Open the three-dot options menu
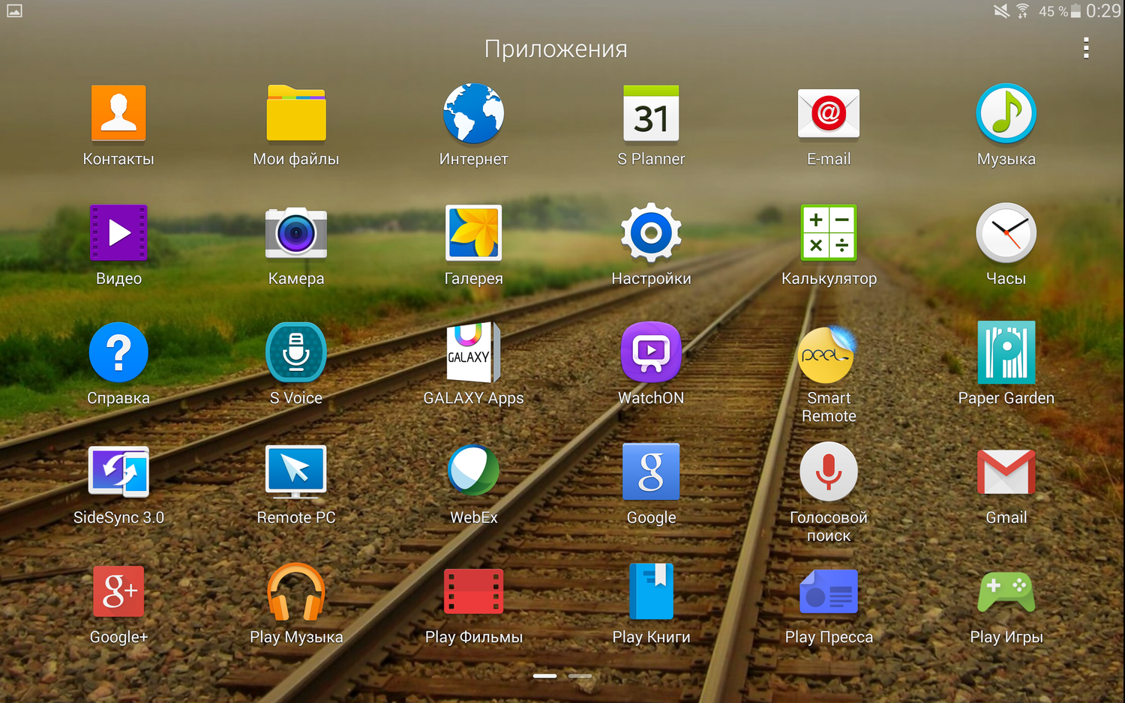Screen dimensions: 1125x703 coord(1086,49)
